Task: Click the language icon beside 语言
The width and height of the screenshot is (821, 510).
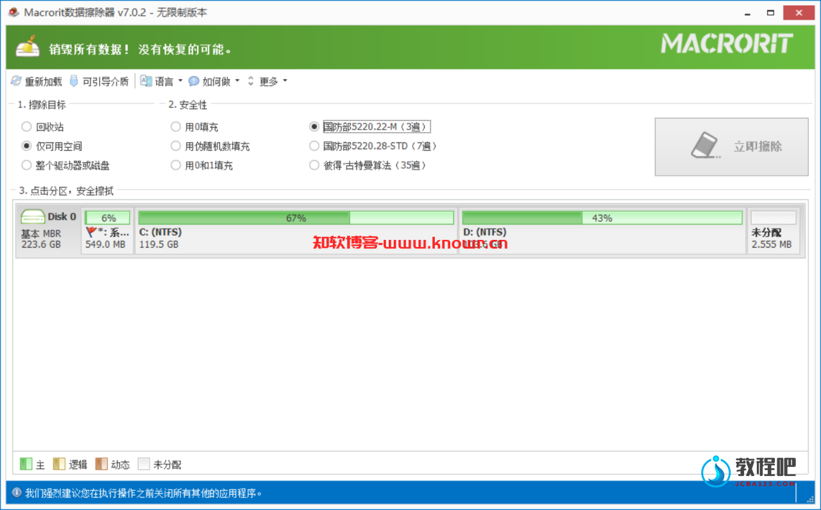Action: pos(146,81)
